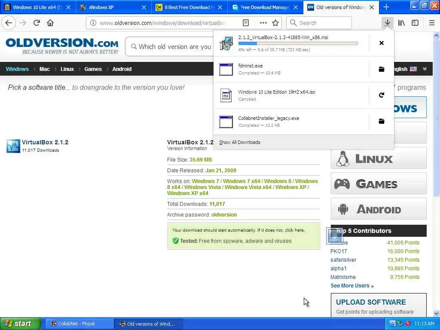This screenshot has width=440, height=330.
Task: Open containing folder for CollabnetInstaller_legacy.exe
Action: (382, 121)
